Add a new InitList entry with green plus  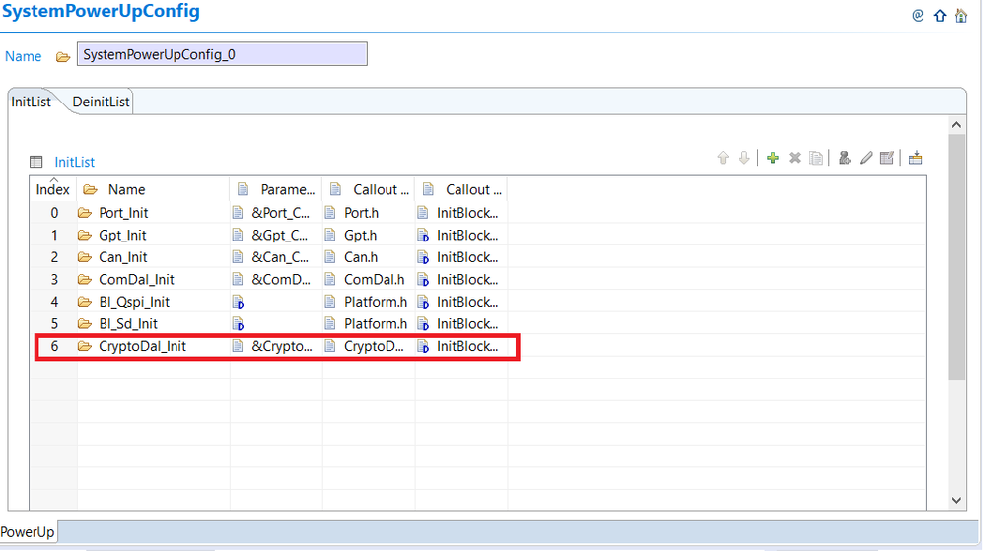coord(773,158)
